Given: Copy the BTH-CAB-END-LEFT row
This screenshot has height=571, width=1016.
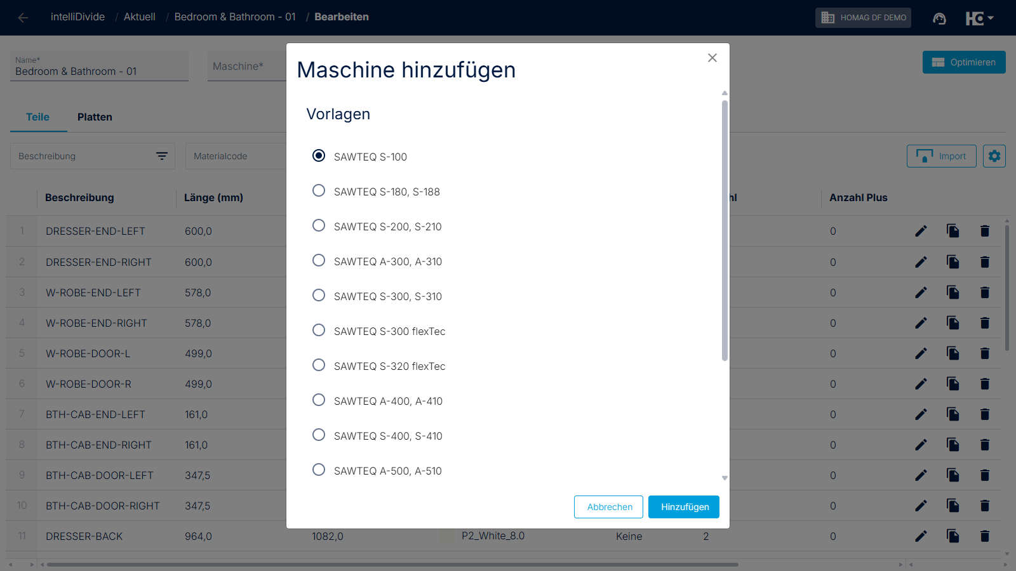Looking at the screenshot, I should (x=953, y=414).
